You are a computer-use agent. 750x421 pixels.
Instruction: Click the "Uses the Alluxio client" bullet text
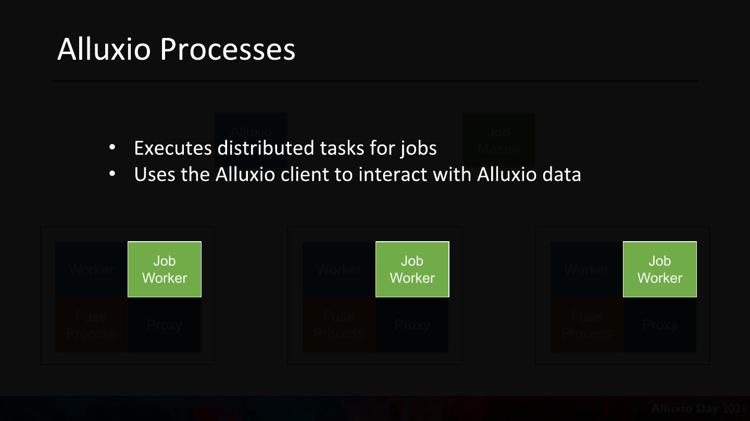357,175
